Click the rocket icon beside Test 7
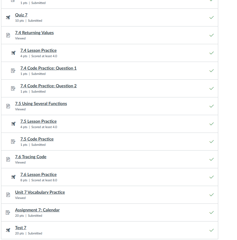Image resolution: width=237 pixels, height=240 pixels. tap(8, 230)
